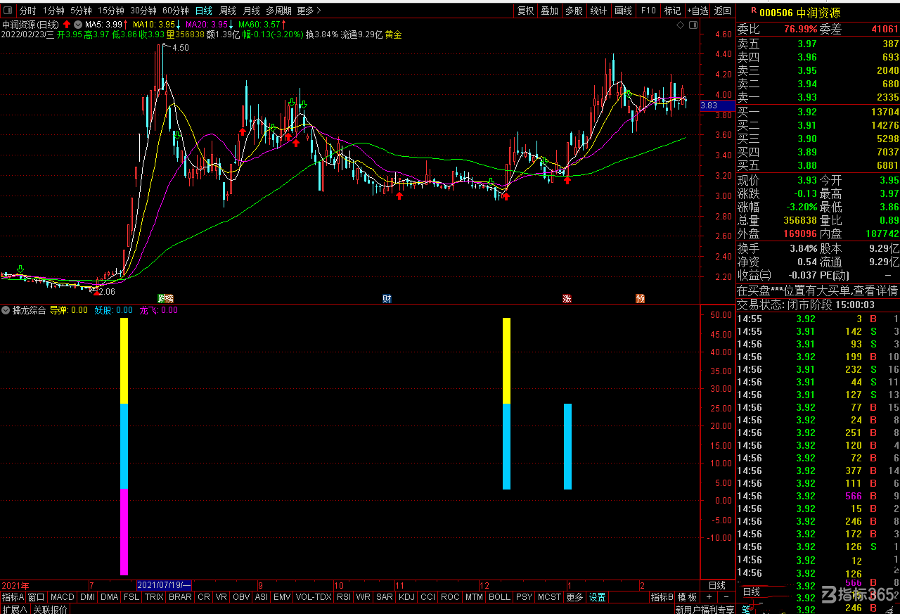The width and height of the screenshot is (900, 614).
Task: Click the 模板 template button
Action: (x=688, y=597)
